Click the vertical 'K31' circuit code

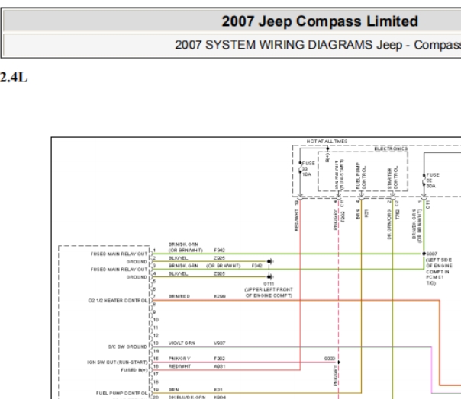(366, 213)
